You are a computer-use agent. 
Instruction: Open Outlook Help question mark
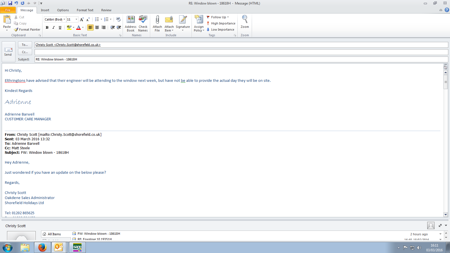pyautogui.click(x=447, y=10)
